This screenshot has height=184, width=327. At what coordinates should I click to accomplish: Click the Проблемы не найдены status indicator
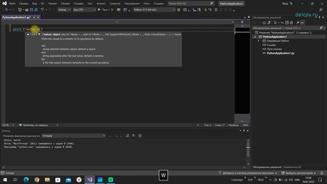[x=34, y=125]
